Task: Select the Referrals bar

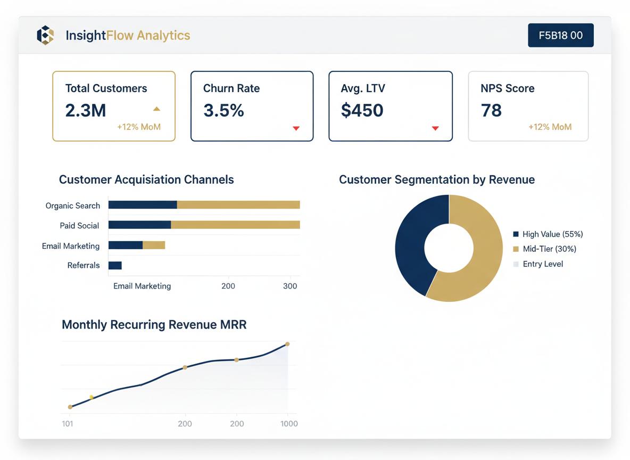Action: point(115,265)
